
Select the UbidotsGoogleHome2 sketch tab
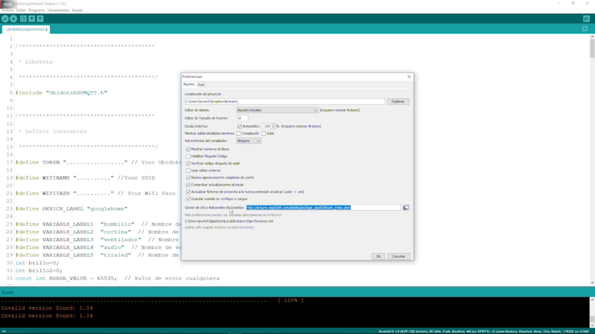pos(27,29)
